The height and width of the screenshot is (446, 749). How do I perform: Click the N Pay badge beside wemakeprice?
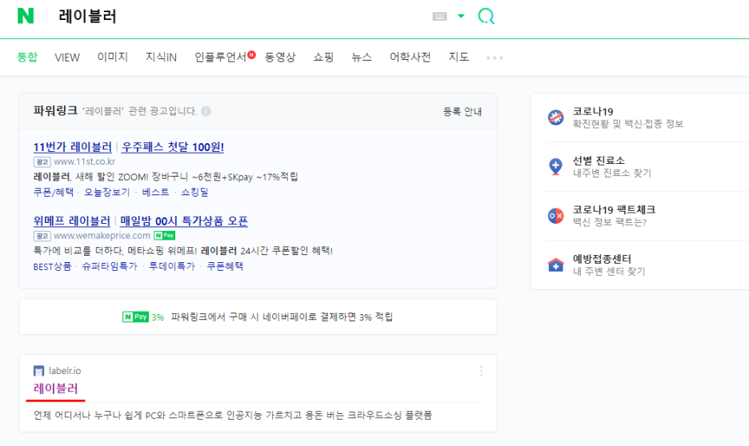click(164, 236)
